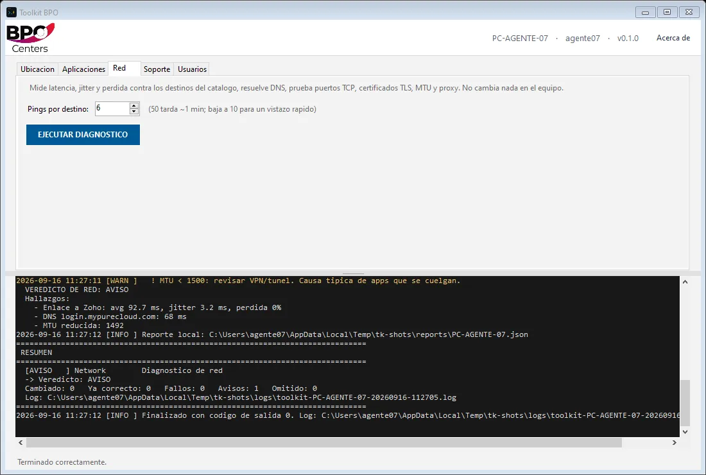
Task: Open the Ubicacion tab
Action: pos(37,69)
